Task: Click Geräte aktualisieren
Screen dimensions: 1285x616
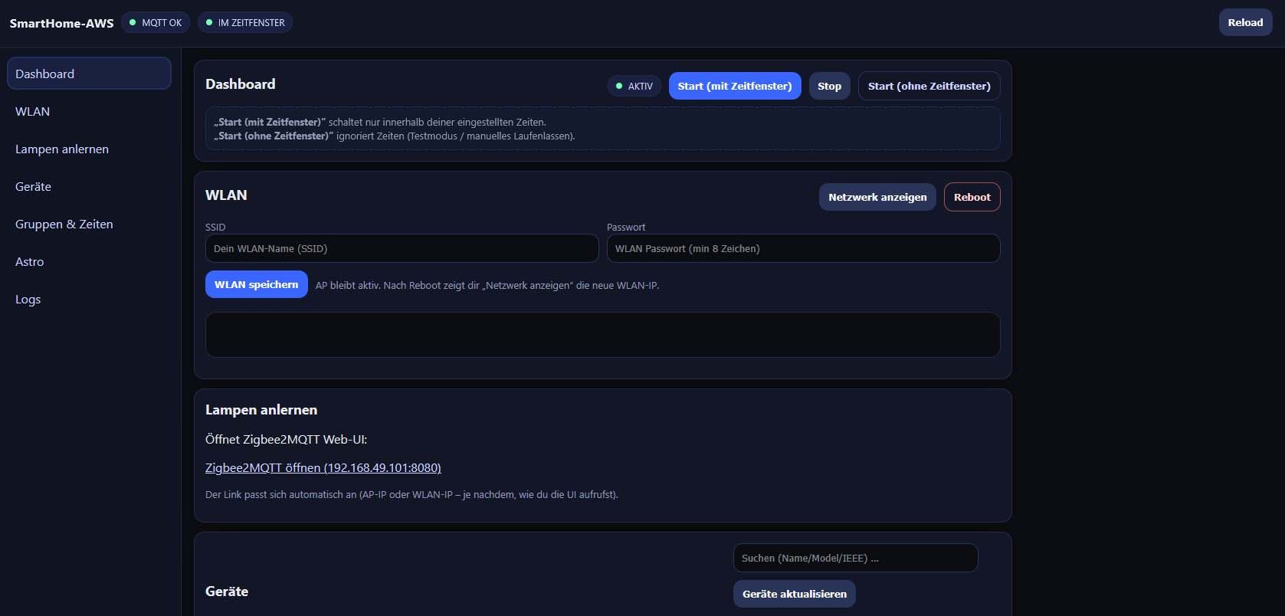Action: pyautogui.click(x=794, y=594)
